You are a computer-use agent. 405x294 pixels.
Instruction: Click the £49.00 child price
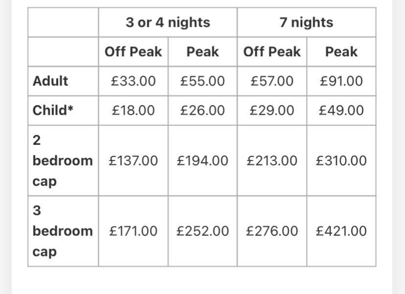tap(341, 111)
